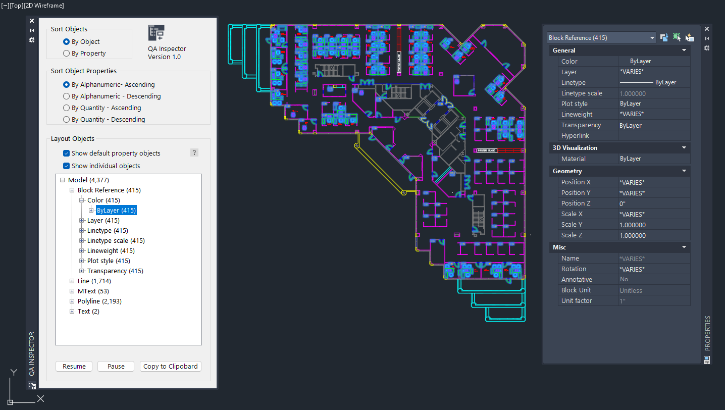The height and width of the screenshot is (410, 725).
Task: Uncheck Show individual objects
Action: pos(66,166)
